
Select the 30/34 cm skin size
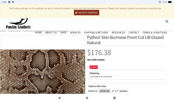point(105,91)
